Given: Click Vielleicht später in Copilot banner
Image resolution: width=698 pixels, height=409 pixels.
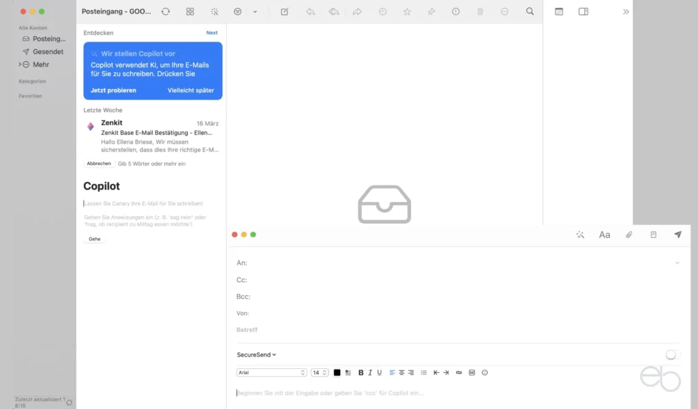Looking at the screenshot, I should click(191, 91).
